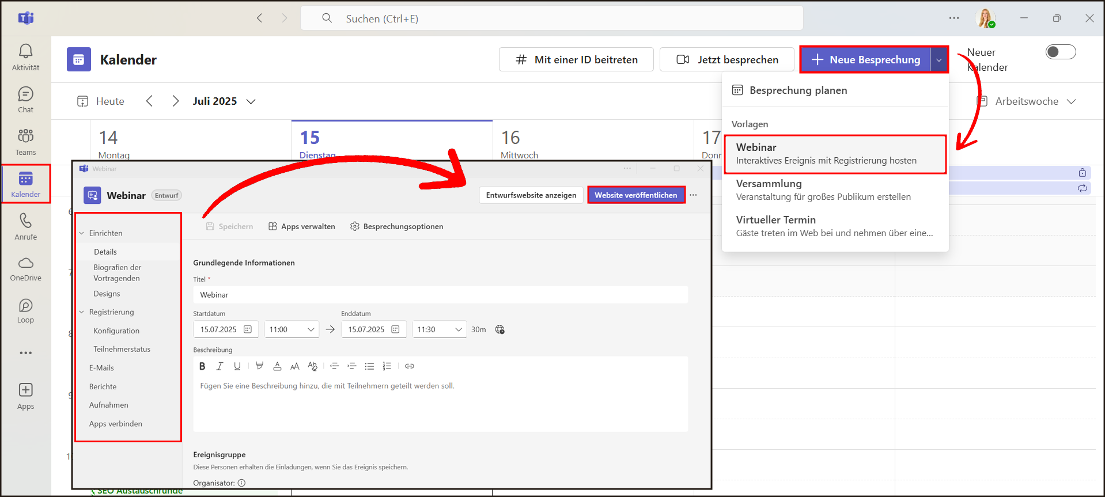Jump to Heute in the calendar
1105x497 pixels.
[x=101, y=101]
